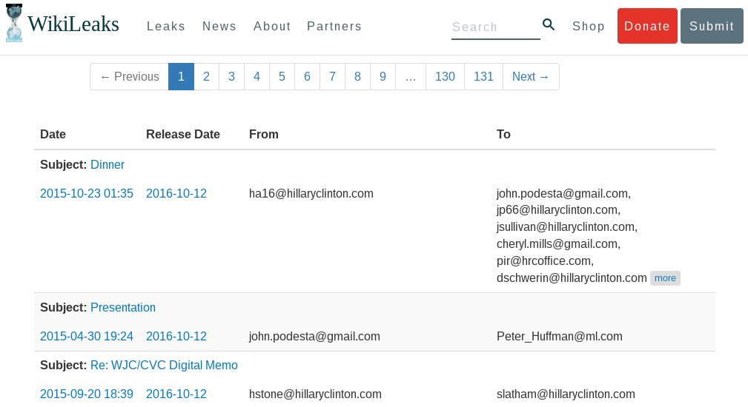Screen dimensions: 748x407
Task: Go to results page 7
Action: click(x=333, y=77)
